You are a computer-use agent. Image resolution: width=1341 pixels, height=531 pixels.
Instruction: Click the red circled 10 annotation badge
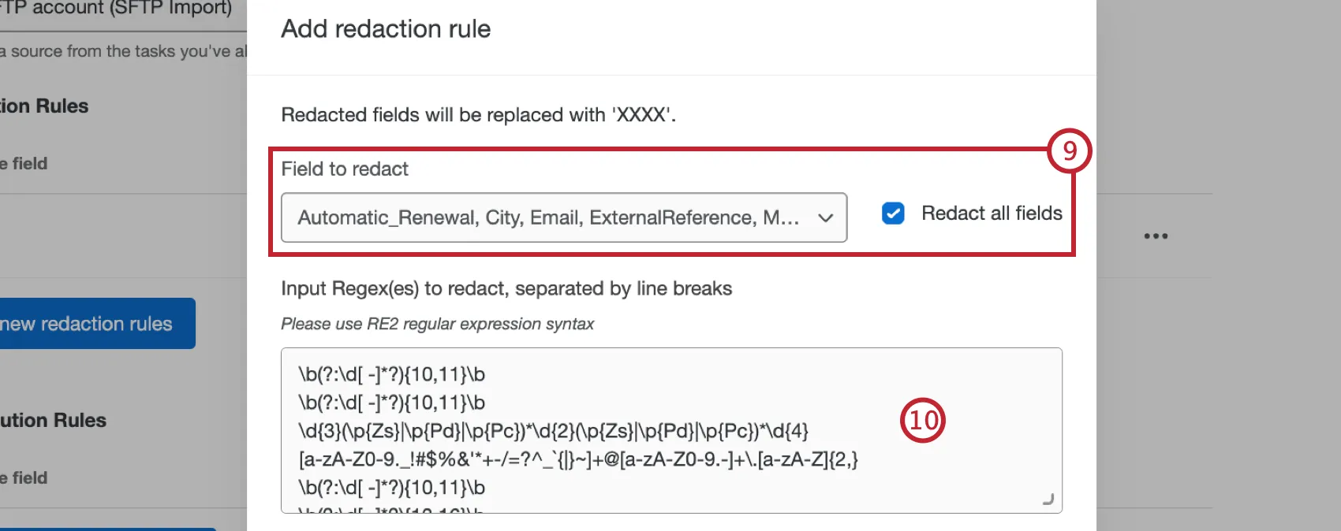(x=923, y=421)
